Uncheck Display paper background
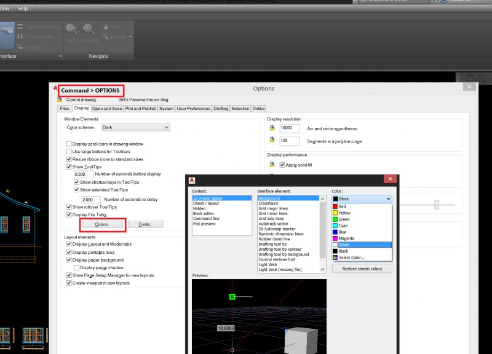Viewport: 492px width, 354px height. coord(69,260)
